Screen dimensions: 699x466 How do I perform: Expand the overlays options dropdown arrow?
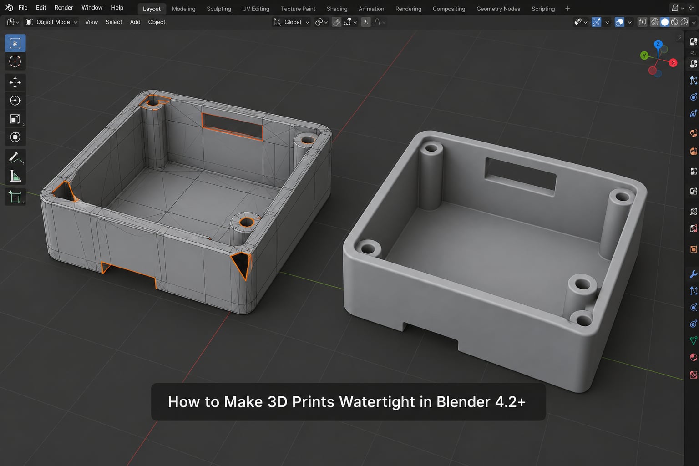[630, 22]
